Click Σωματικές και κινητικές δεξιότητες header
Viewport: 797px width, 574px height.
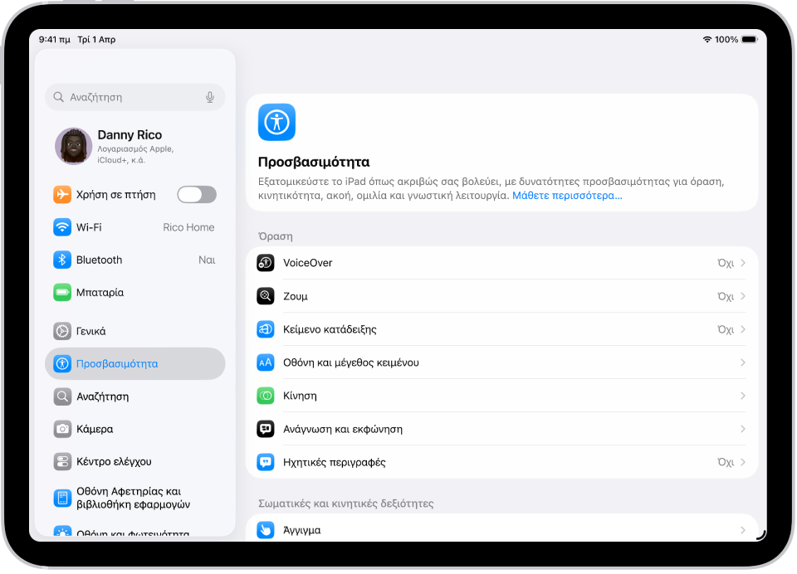click(346, 503)
